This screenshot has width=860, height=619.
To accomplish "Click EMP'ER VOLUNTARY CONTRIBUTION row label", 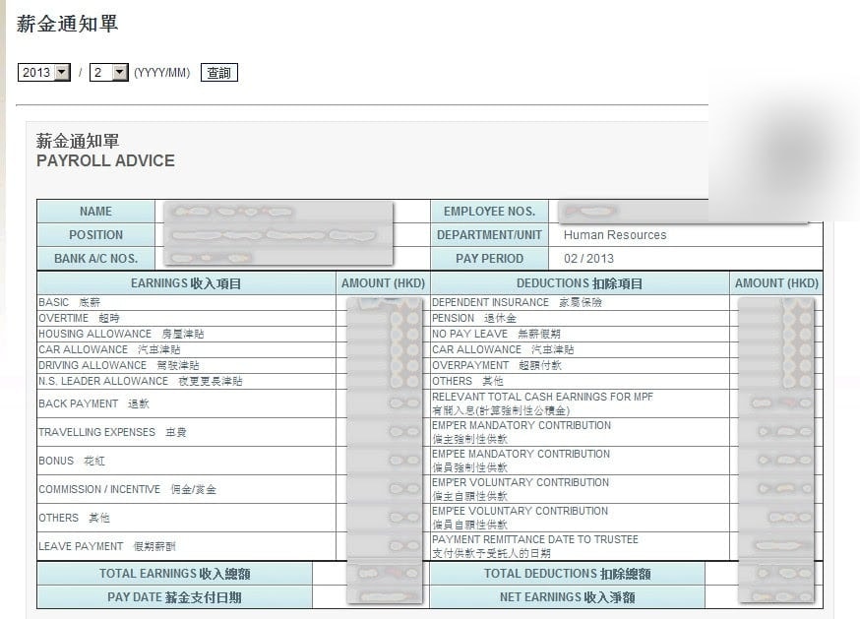I will click(520, 482).
